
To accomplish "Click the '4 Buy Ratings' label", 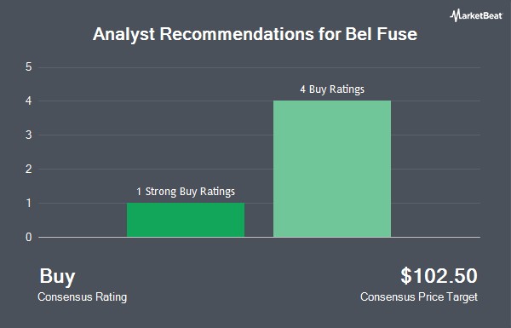I will point(332,89).
